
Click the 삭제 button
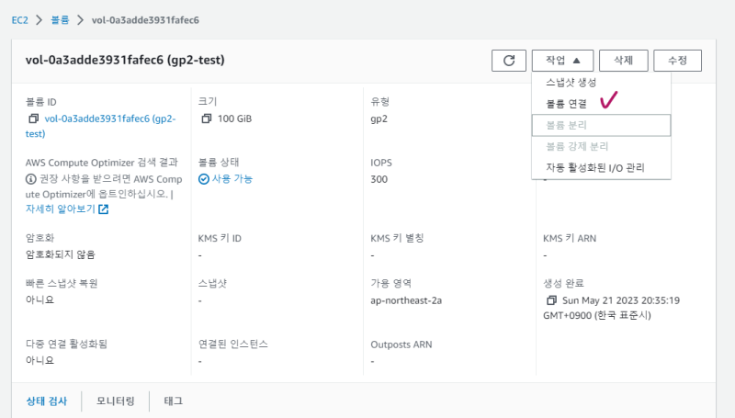[x=624, y=61]
